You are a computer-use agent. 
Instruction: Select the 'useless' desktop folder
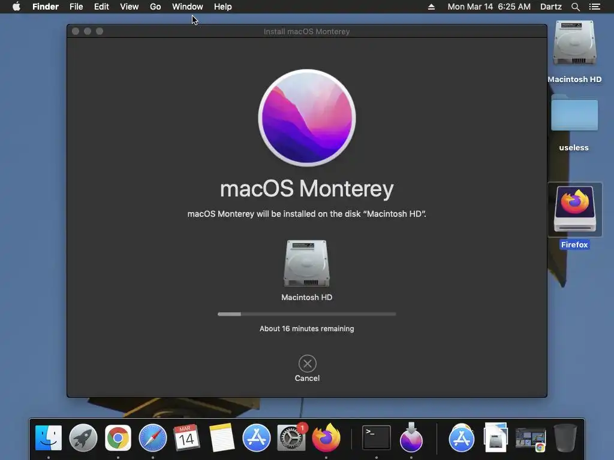tap(574, 113)
